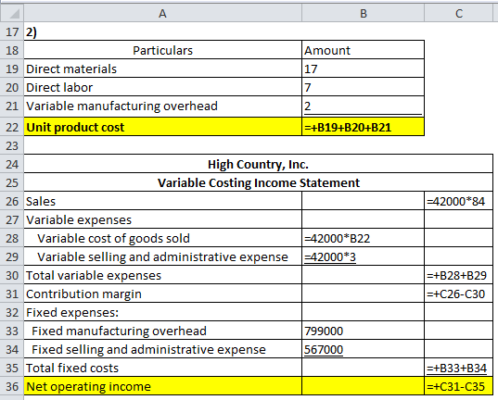Select 'Variable selling and administrative expense' cell

click(162, 256)
